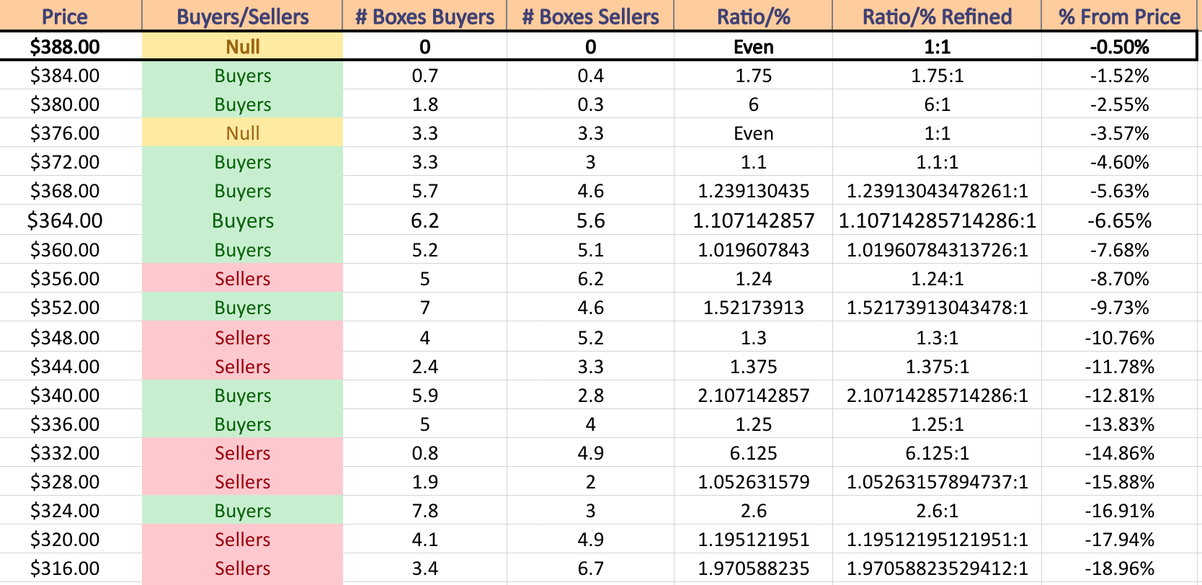Select the $320.00 price cell

71,540
